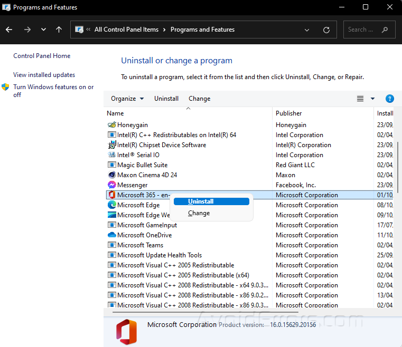The image size is (402, 347).
Task: Sort list by the Publisher column header
Action: (x=289, y=113)
